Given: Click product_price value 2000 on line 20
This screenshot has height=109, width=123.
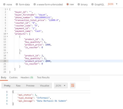Looking at the screenshot, I should (x=48, y=61).
